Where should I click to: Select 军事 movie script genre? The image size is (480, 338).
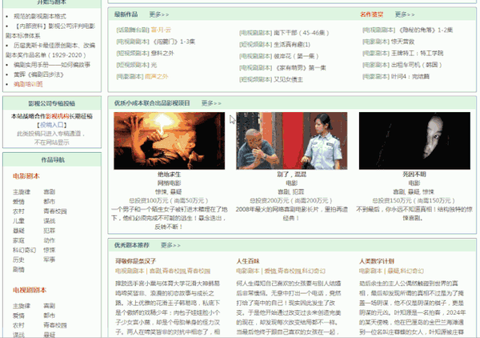[x=50, y=260]
